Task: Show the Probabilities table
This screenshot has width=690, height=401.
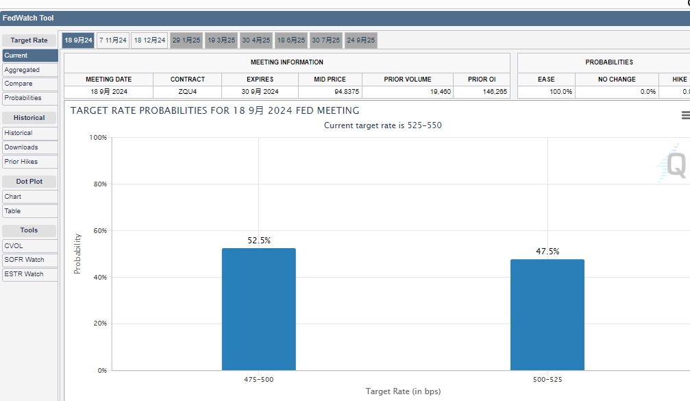Action: click(29, 98)
